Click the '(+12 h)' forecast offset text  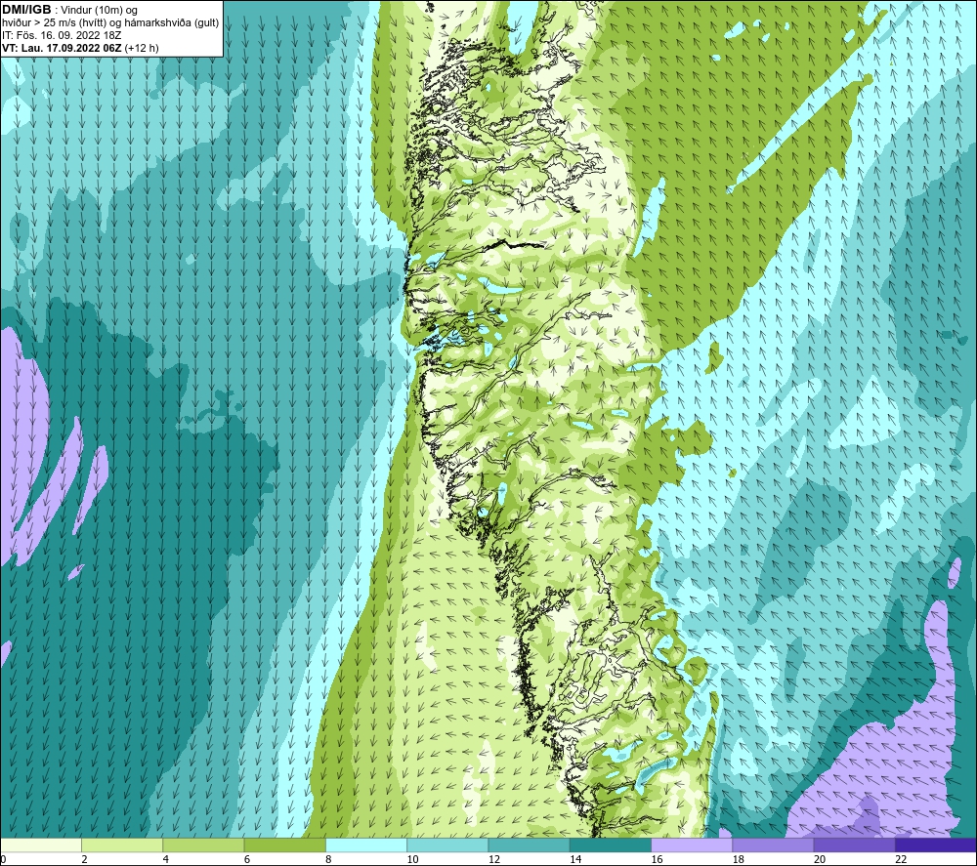click(142, 48)
